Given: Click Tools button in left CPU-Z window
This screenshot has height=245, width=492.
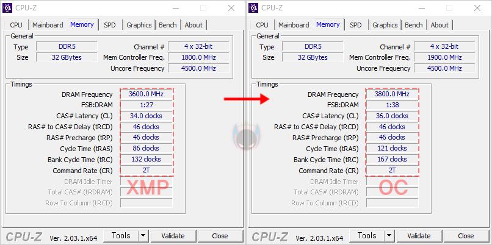Looking at the screenshot, I should tap(121, 236).
